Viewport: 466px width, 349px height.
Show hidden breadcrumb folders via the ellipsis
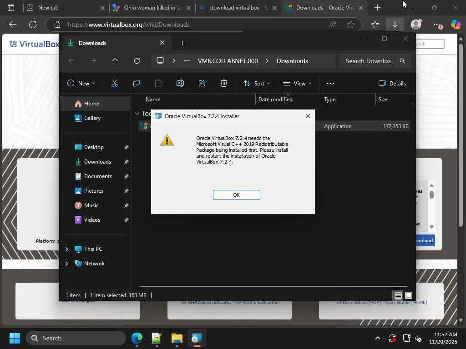pos(187,60)
